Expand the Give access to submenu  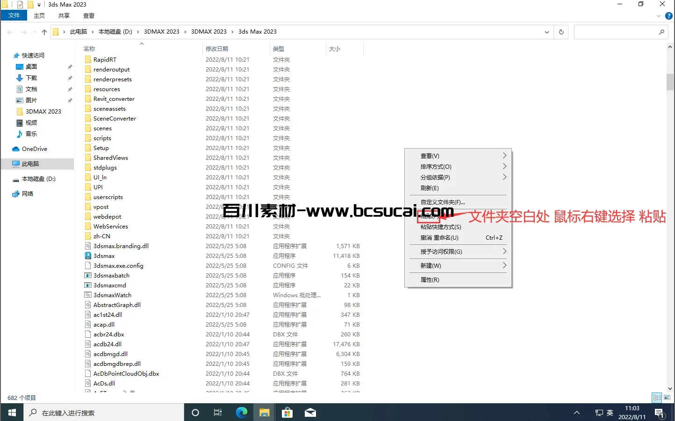[458, 252]
